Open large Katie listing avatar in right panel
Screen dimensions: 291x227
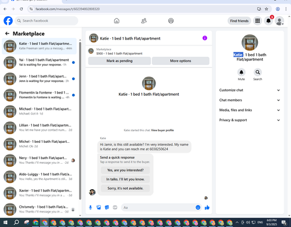tap(250, 42)
